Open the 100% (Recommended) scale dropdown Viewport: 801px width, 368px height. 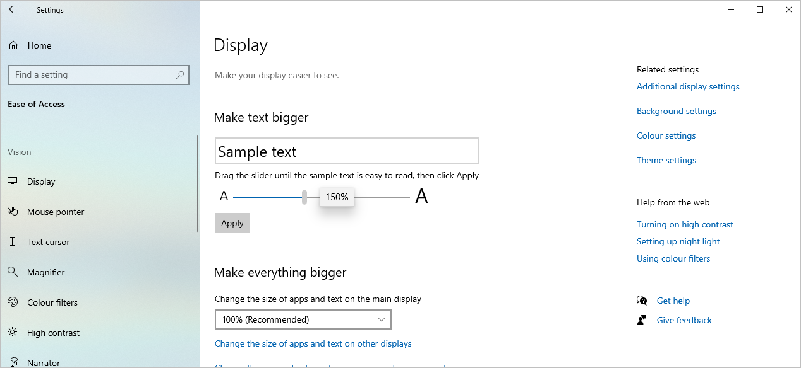point(303,319)
